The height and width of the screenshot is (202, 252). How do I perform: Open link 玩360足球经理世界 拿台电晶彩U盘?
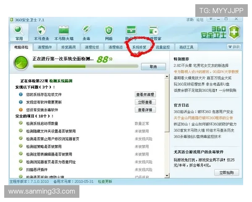point(202,84)
